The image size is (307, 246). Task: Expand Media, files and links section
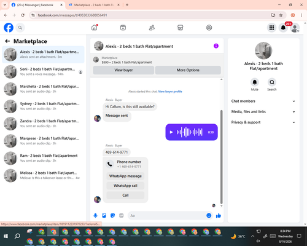tap(263, 112)
